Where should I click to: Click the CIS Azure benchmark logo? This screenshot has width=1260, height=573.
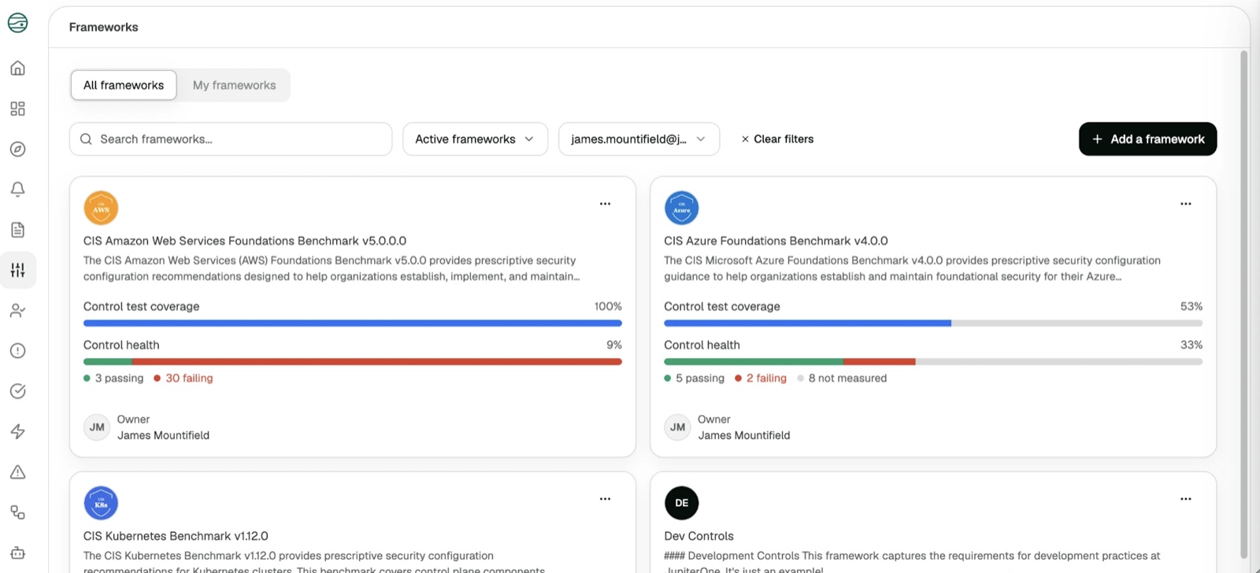coord(682,208)
